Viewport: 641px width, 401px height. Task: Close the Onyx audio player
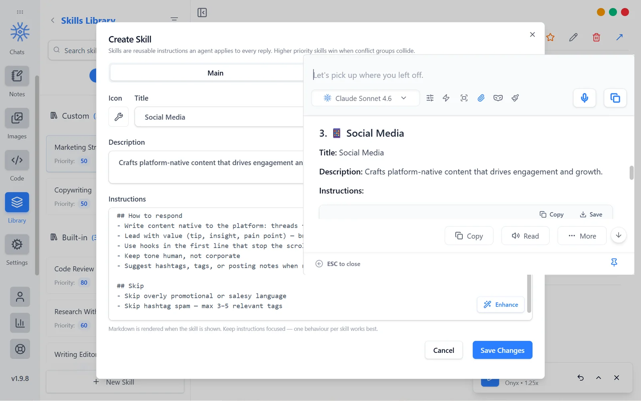(617, 378)
